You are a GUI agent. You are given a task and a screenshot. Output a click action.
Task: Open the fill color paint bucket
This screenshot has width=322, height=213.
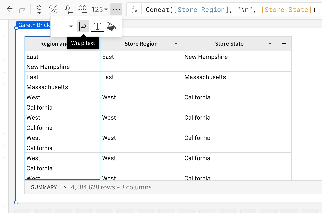[111, 26]
